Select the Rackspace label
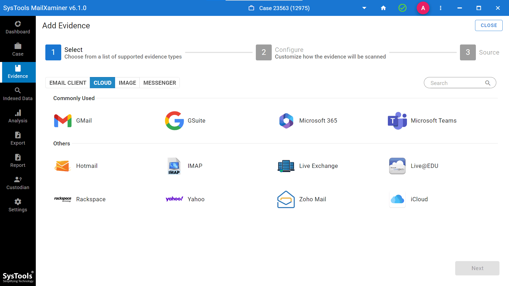The width and height of the screenshot is (509, 286). pos(91,199)
